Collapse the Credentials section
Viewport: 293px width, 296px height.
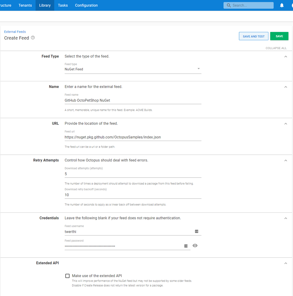(286, 218)
